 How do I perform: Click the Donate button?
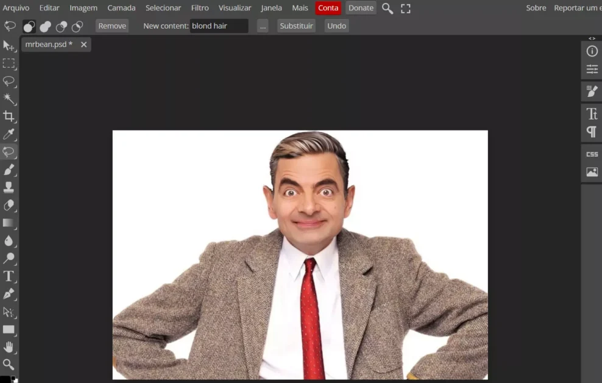click(x=361, y=8)
